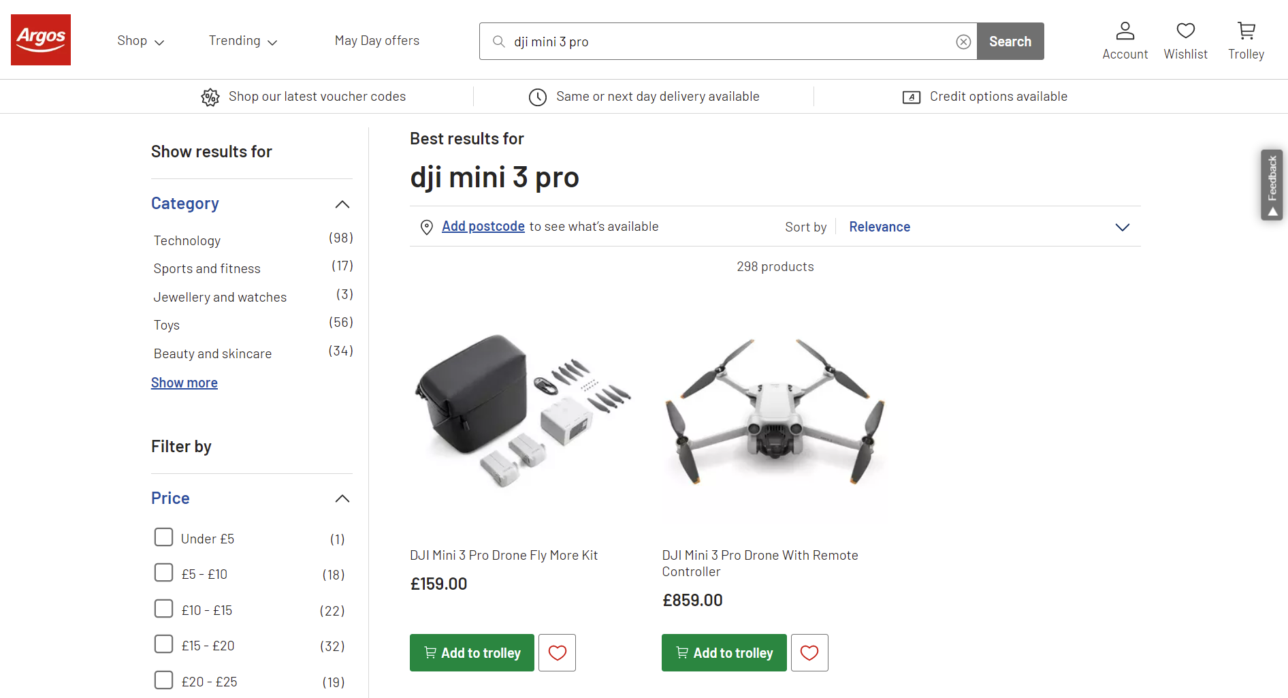Tick the £10 - £15 price checkbox

[163, 609]
